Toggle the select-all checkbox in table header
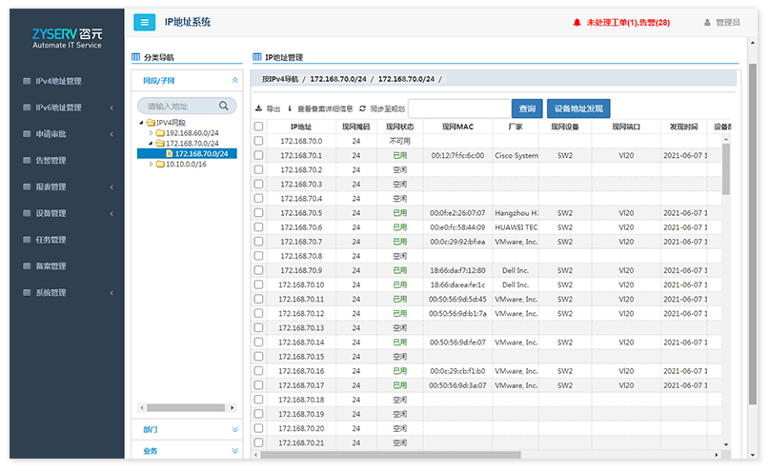The image size is (770, 471). (259, 127)
